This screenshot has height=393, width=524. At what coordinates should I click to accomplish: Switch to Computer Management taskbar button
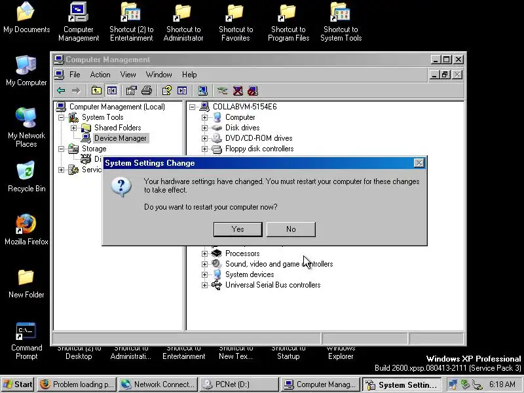[320, 384]
